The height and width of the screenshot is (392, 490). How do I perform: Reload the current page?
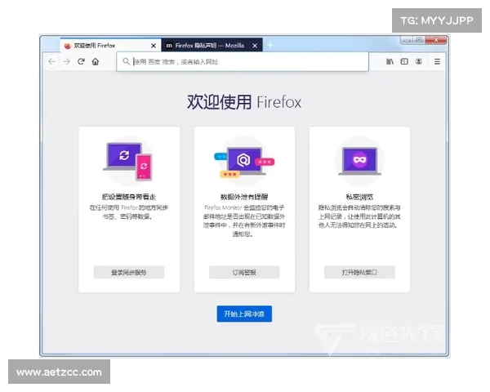point(81,61)
